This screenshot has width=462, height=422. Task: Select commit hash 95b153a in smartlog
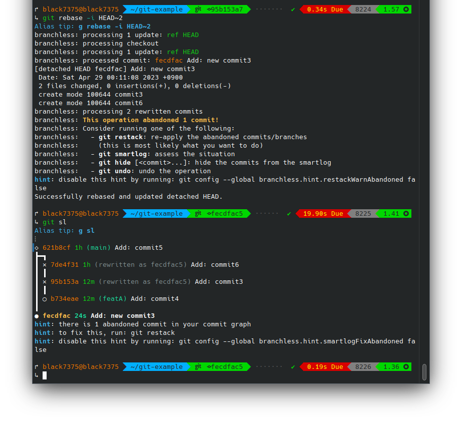(x=65, y=282)
